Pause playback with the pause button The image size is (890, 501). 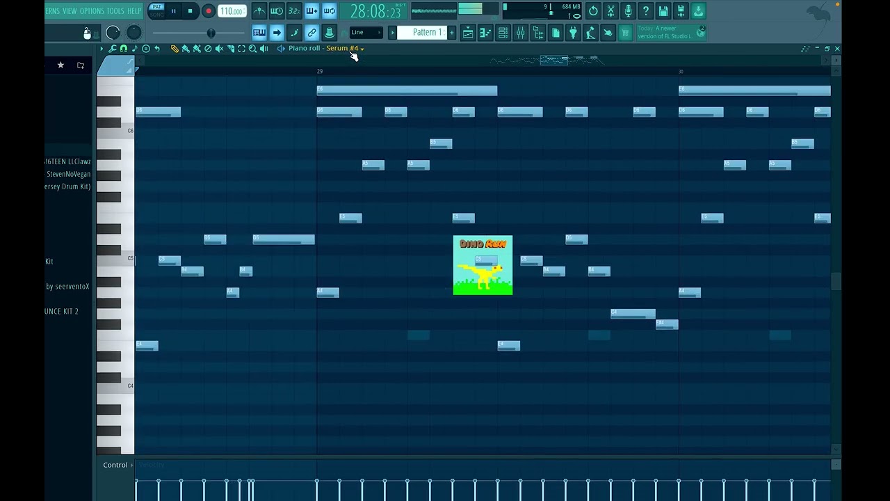(173, 10)
